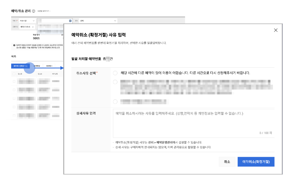
Task: Close the 예약취소 사유 입력 dialog
Action: pyautogui.click(x=276, y=30)
